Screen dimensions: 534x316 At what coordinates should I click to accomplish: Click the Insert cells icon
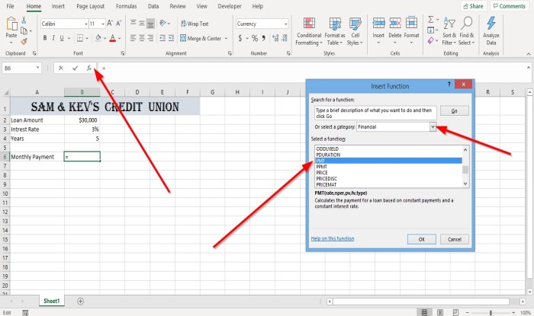pos(378,23)
